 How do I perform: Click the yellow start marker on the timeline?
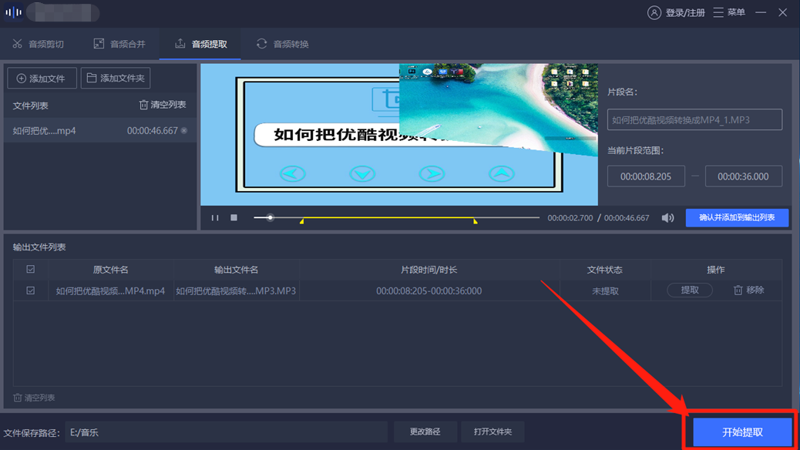click(x=302, y=221)
